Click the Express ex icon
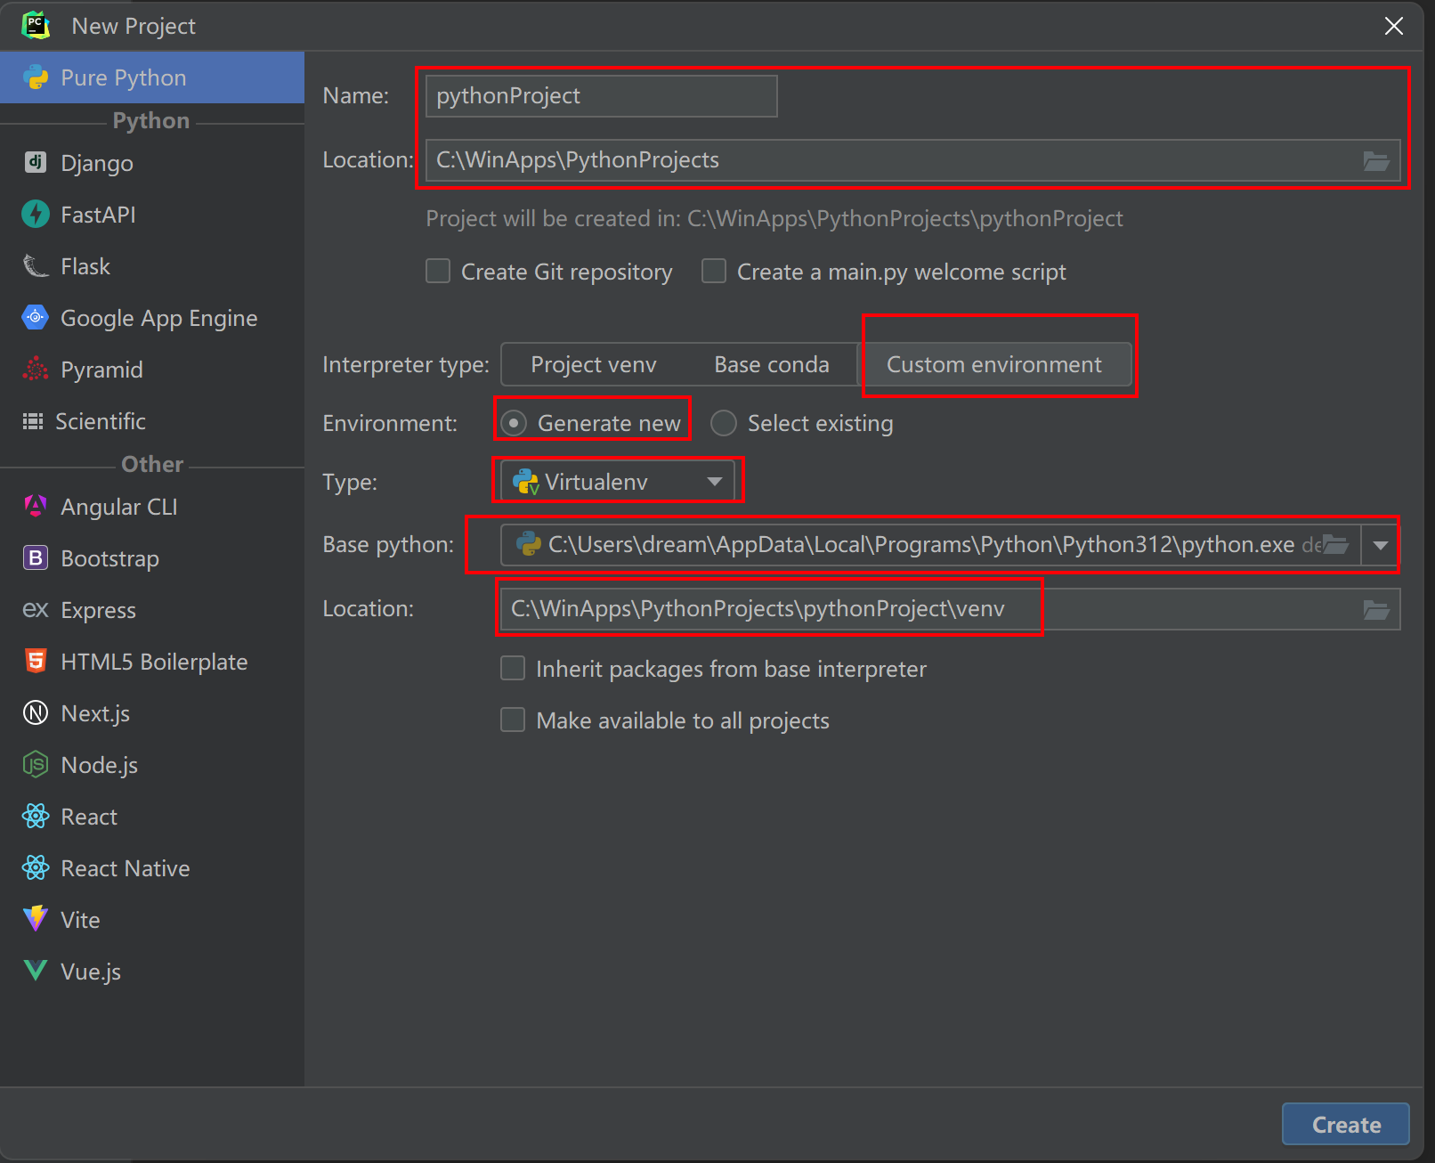This screenshot has height=1163, width=1435. [36, 609]
